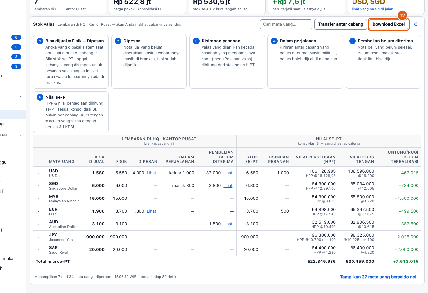
Task: Refresh the Stok valas table
Action: (x=416, y=24)
